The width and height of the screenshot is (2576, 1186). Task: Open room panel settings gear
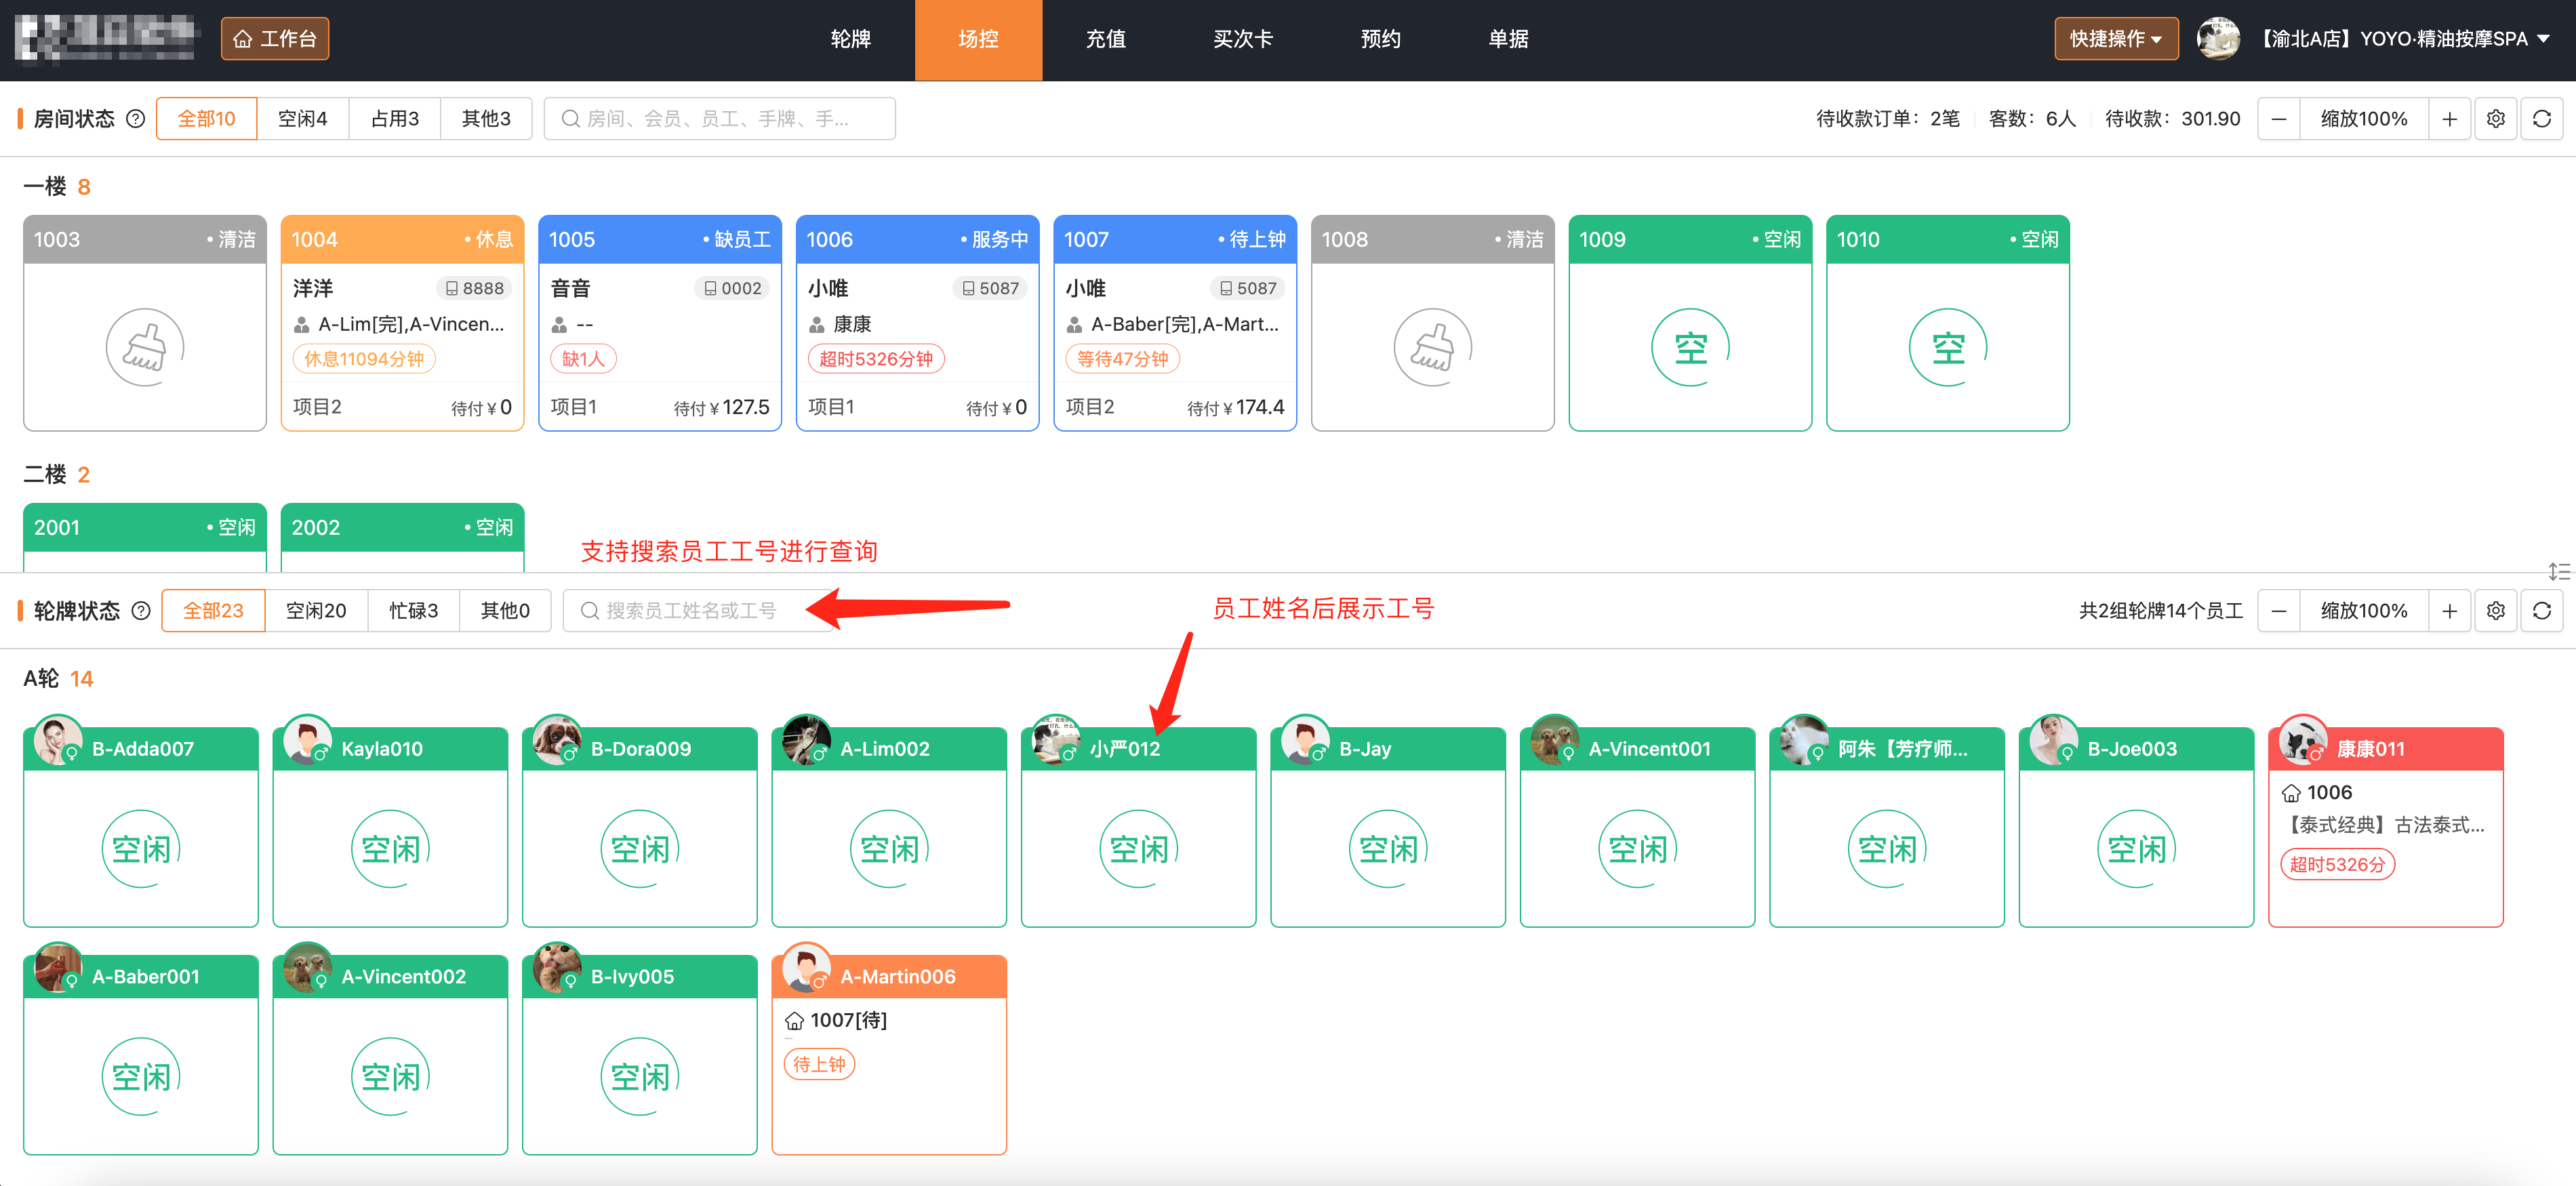point(2495,119)
